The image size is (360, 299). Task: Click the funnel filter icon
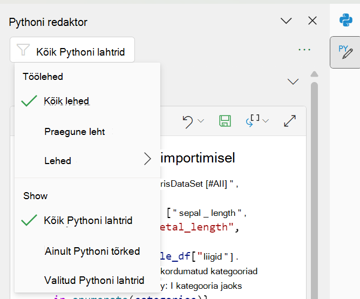(23, 50)
